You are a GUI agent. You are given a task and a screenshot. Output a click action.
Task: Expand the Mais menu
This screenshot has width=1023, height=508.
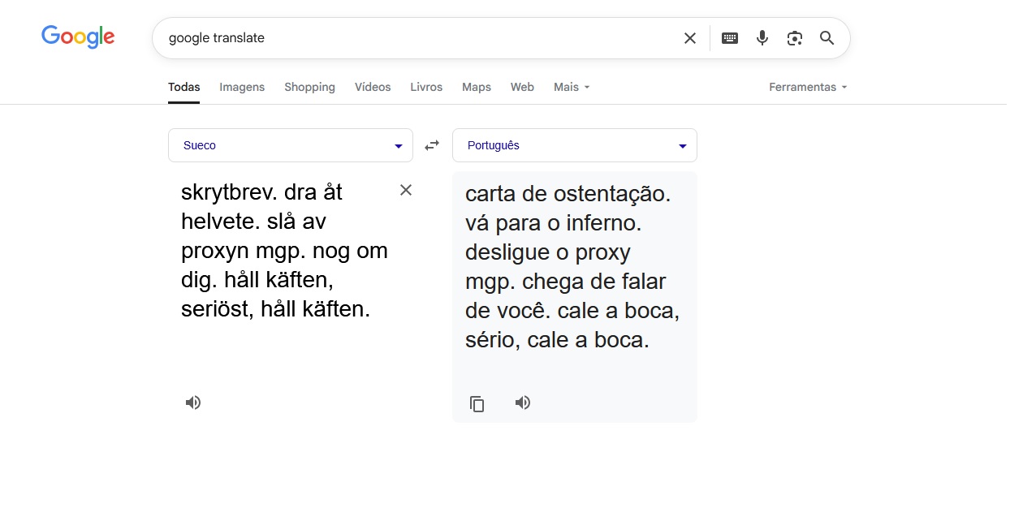click(572, 87)
